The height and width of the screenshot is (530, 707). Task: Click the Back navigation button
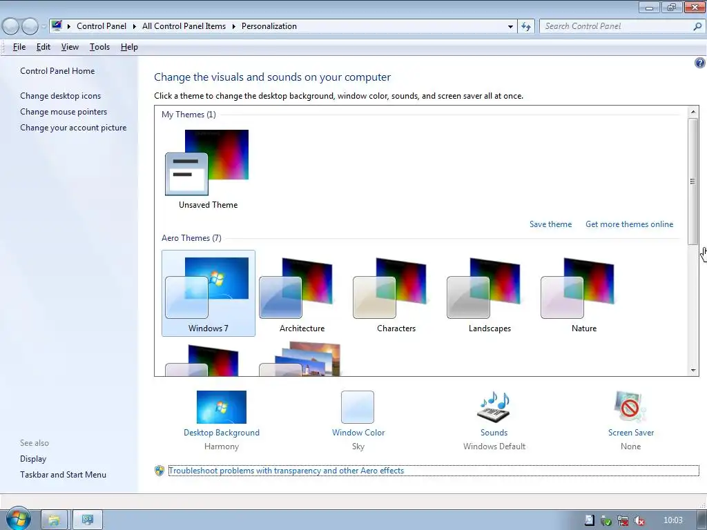pyautogui.click(x=11, y=26)
